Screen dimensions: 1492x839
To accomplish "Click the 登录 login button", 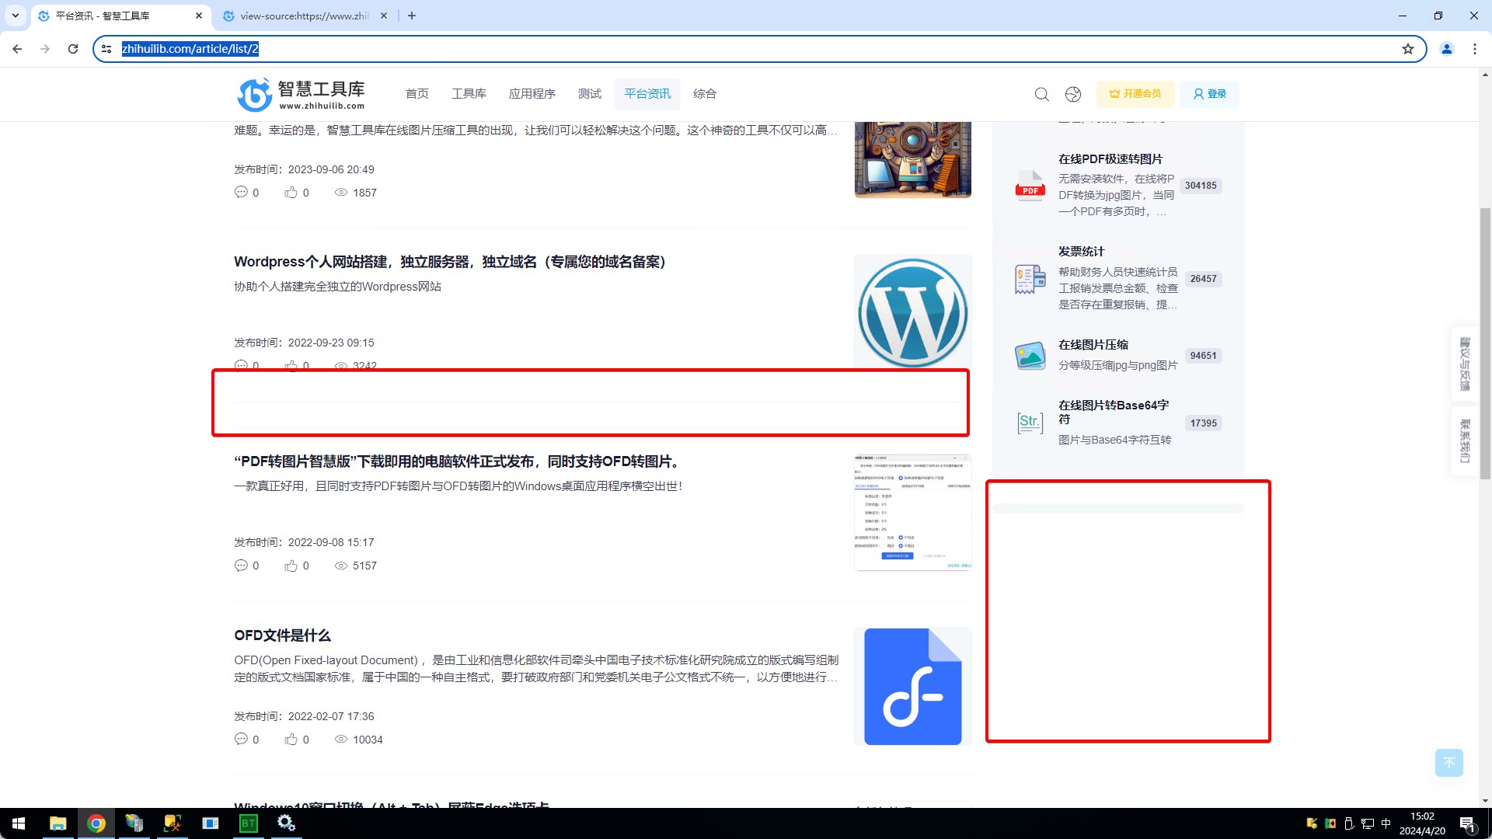I will tap(1209, 94).
